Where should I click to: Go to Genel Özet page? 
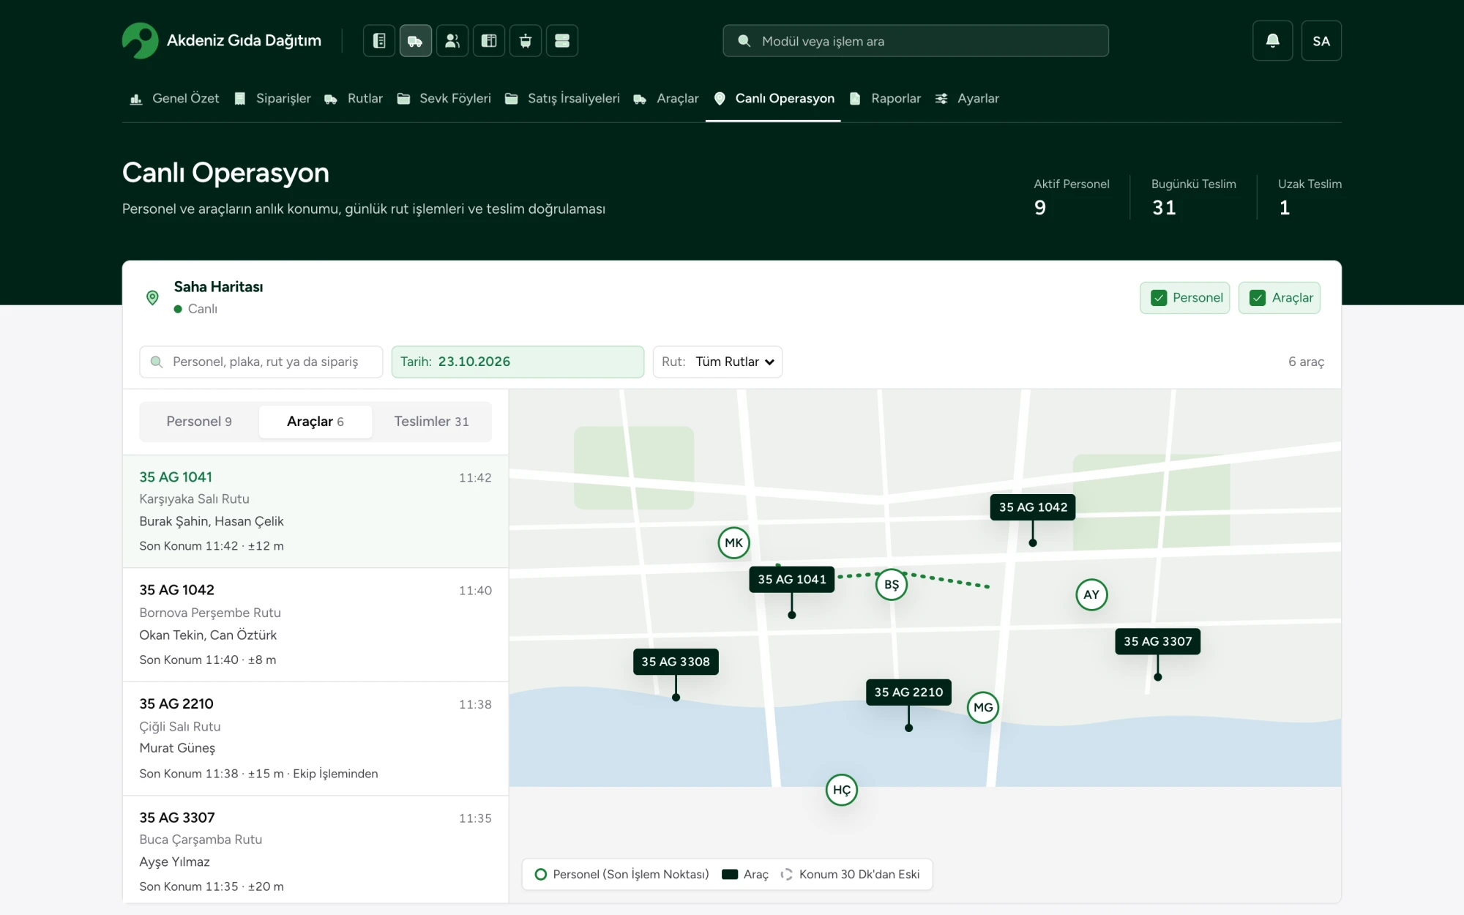174,98
